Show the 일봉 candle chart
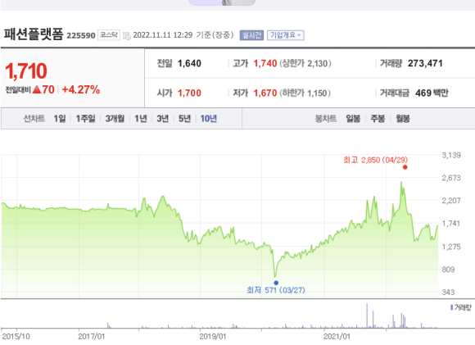475x345 pixels. point(353,119)
